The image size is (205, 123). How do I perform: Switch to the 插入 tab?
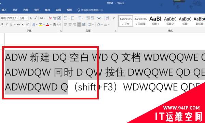tap(4, 10)
